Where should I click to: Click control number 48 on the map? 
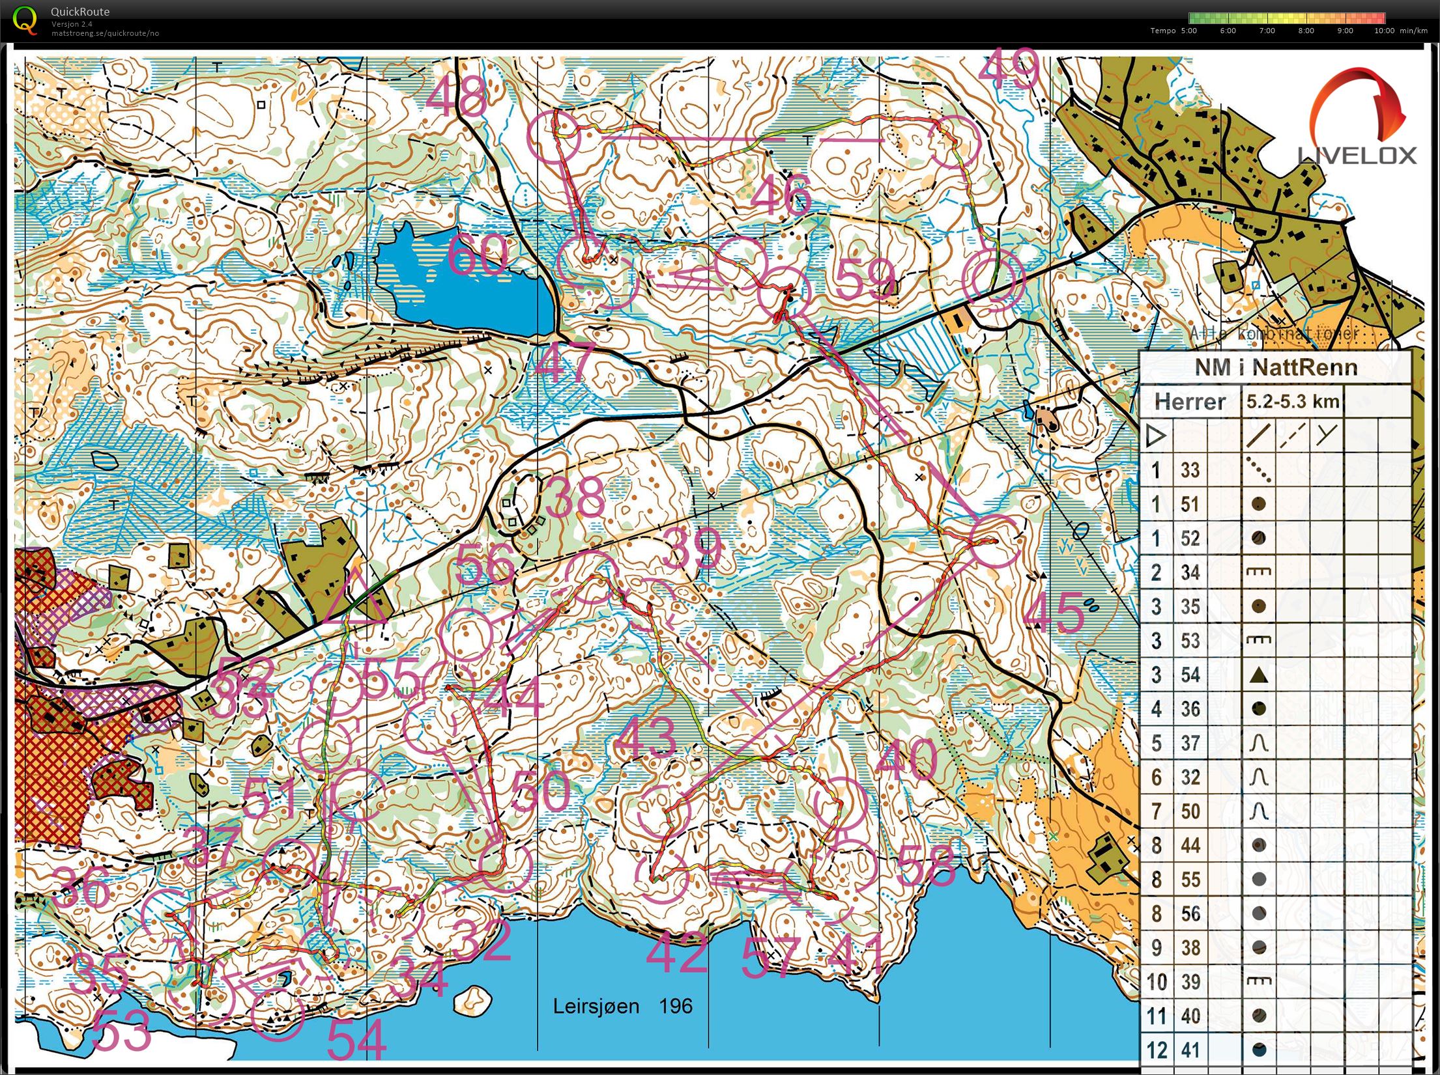(457, 97)
